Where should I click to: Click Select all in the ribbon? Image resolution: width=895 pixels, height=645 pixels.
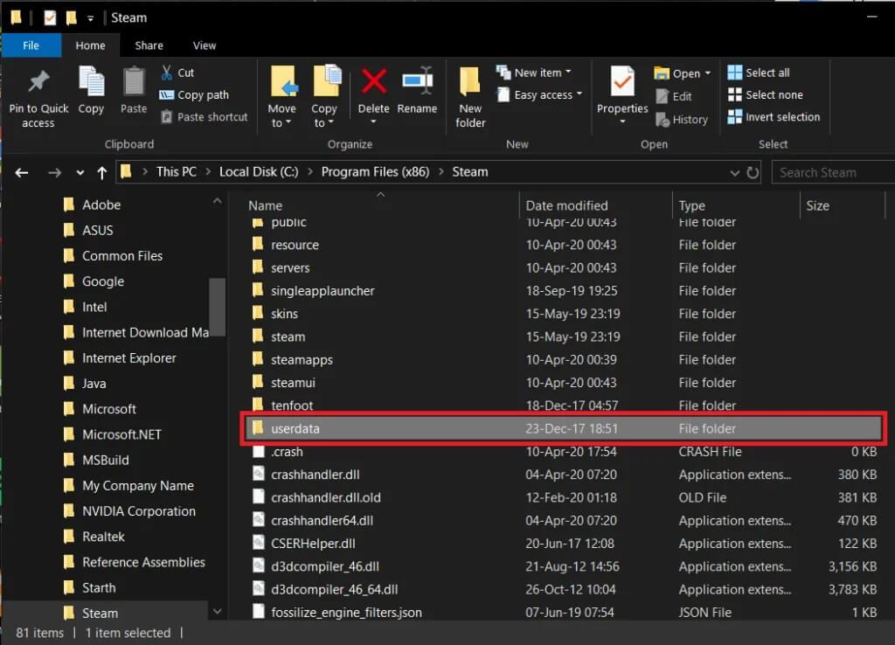click(759, 73)
